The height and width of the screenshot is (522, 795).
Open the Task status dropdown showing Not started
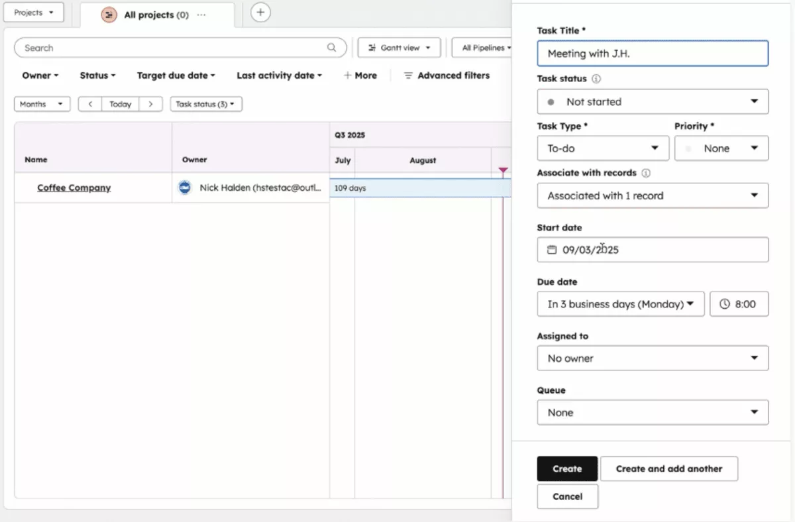(x=652, y=101)
